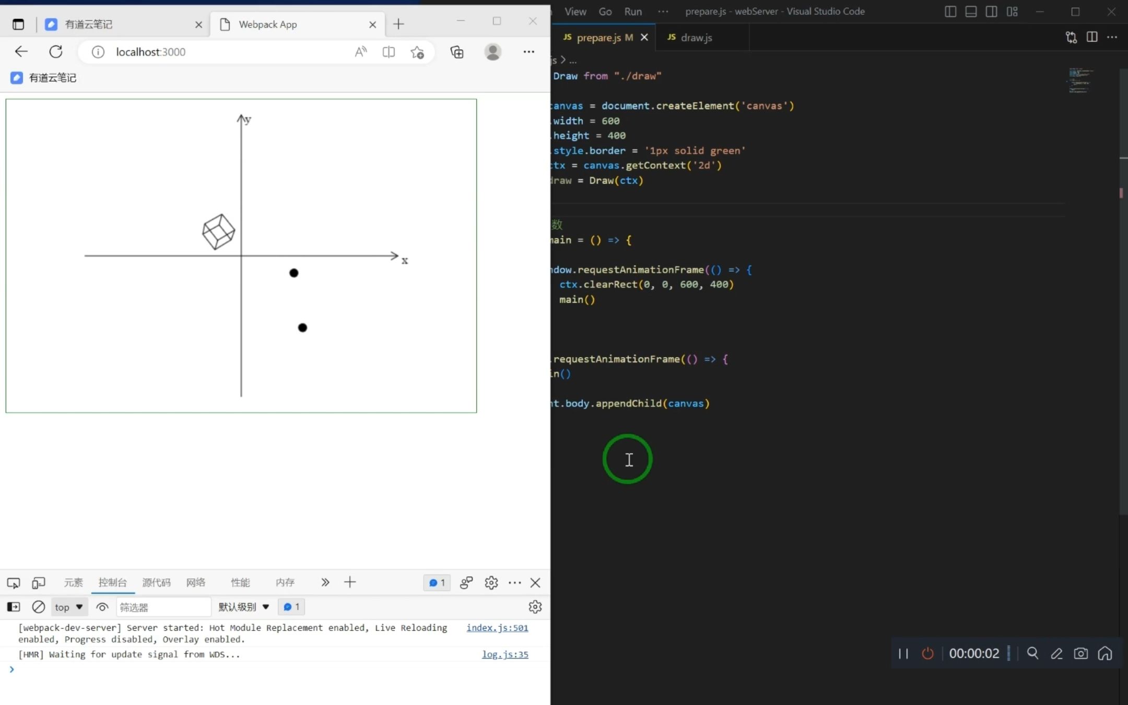View site information icon in address bar
Viewport: 1128px width, 705px height.
coord(98,52)
